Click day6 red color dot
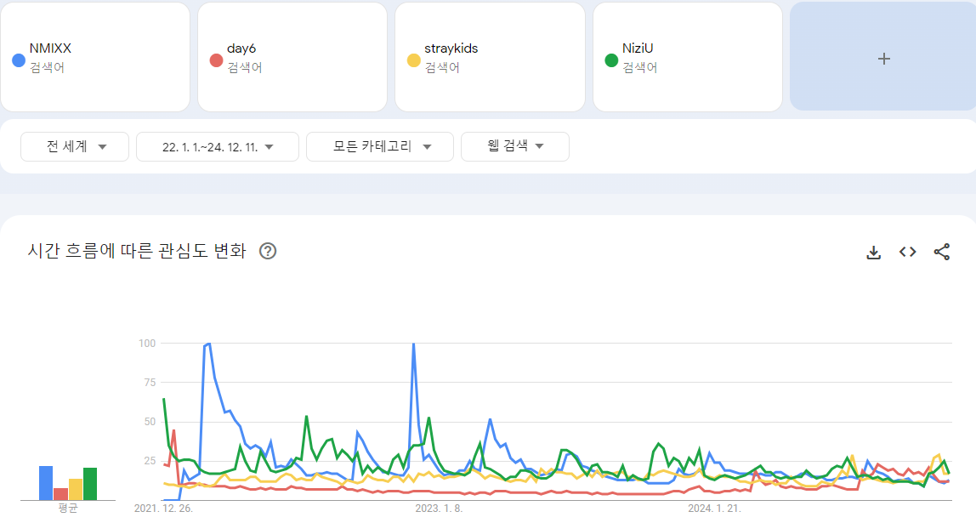This screenshot has width=976, height=523. (216, 60)
